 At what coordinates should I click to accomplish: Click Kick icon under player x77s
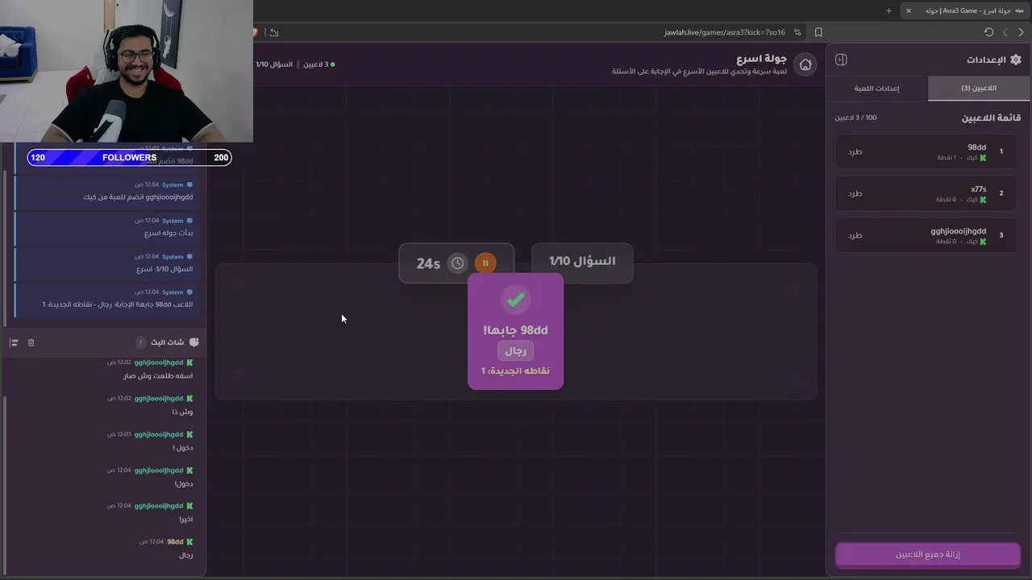(x=983, y=200)
